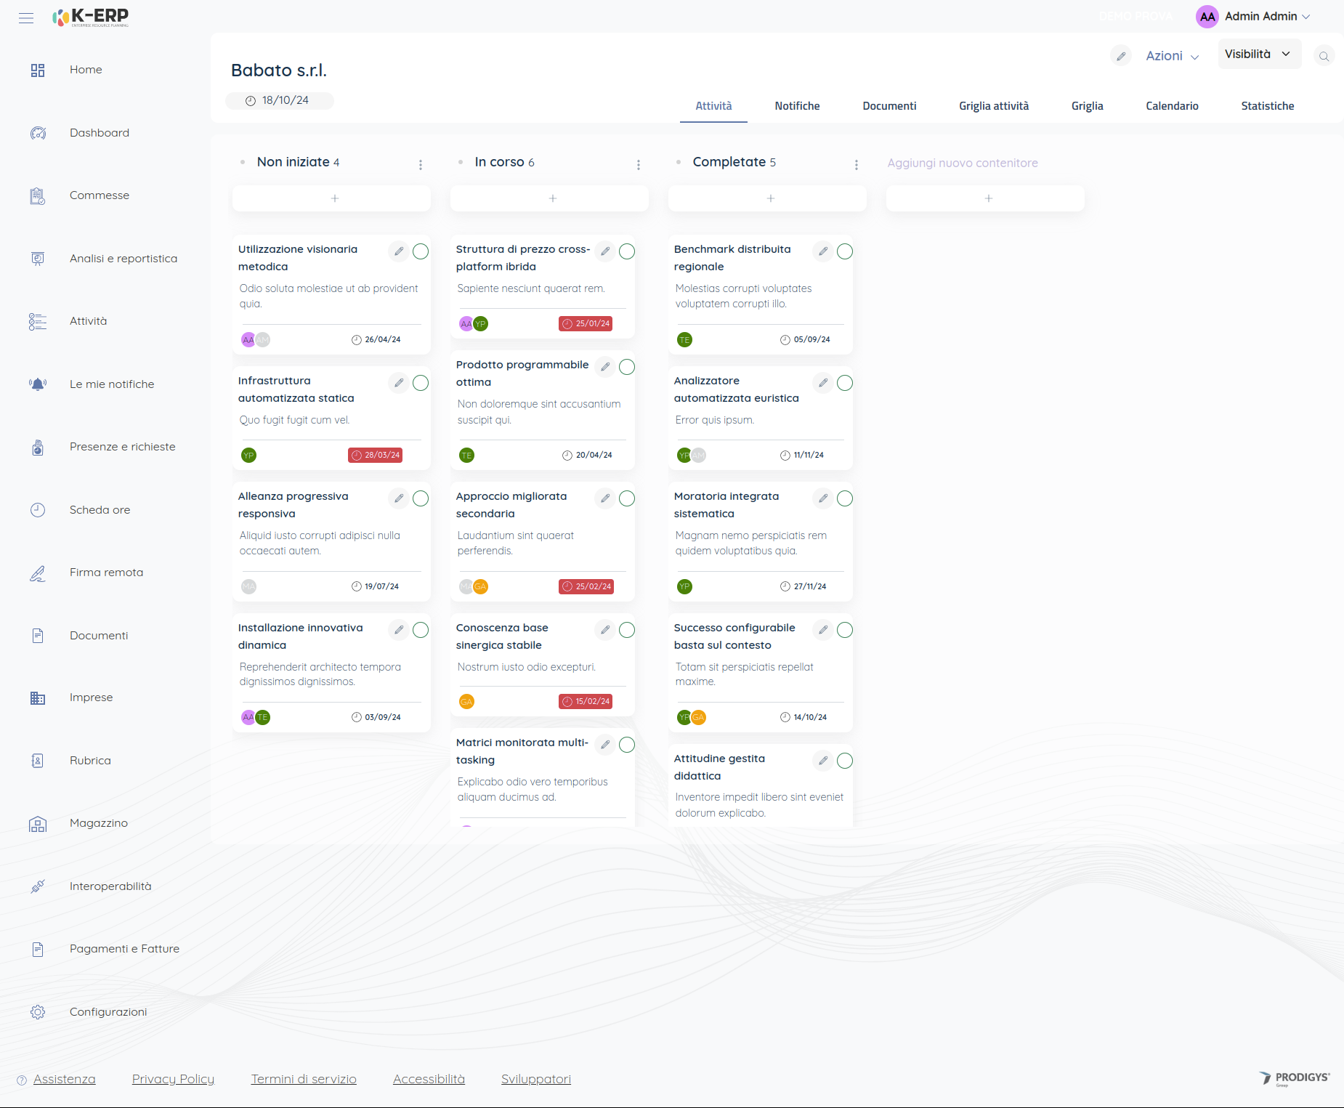Follow the Privacy Policy link

point(173,1079)
